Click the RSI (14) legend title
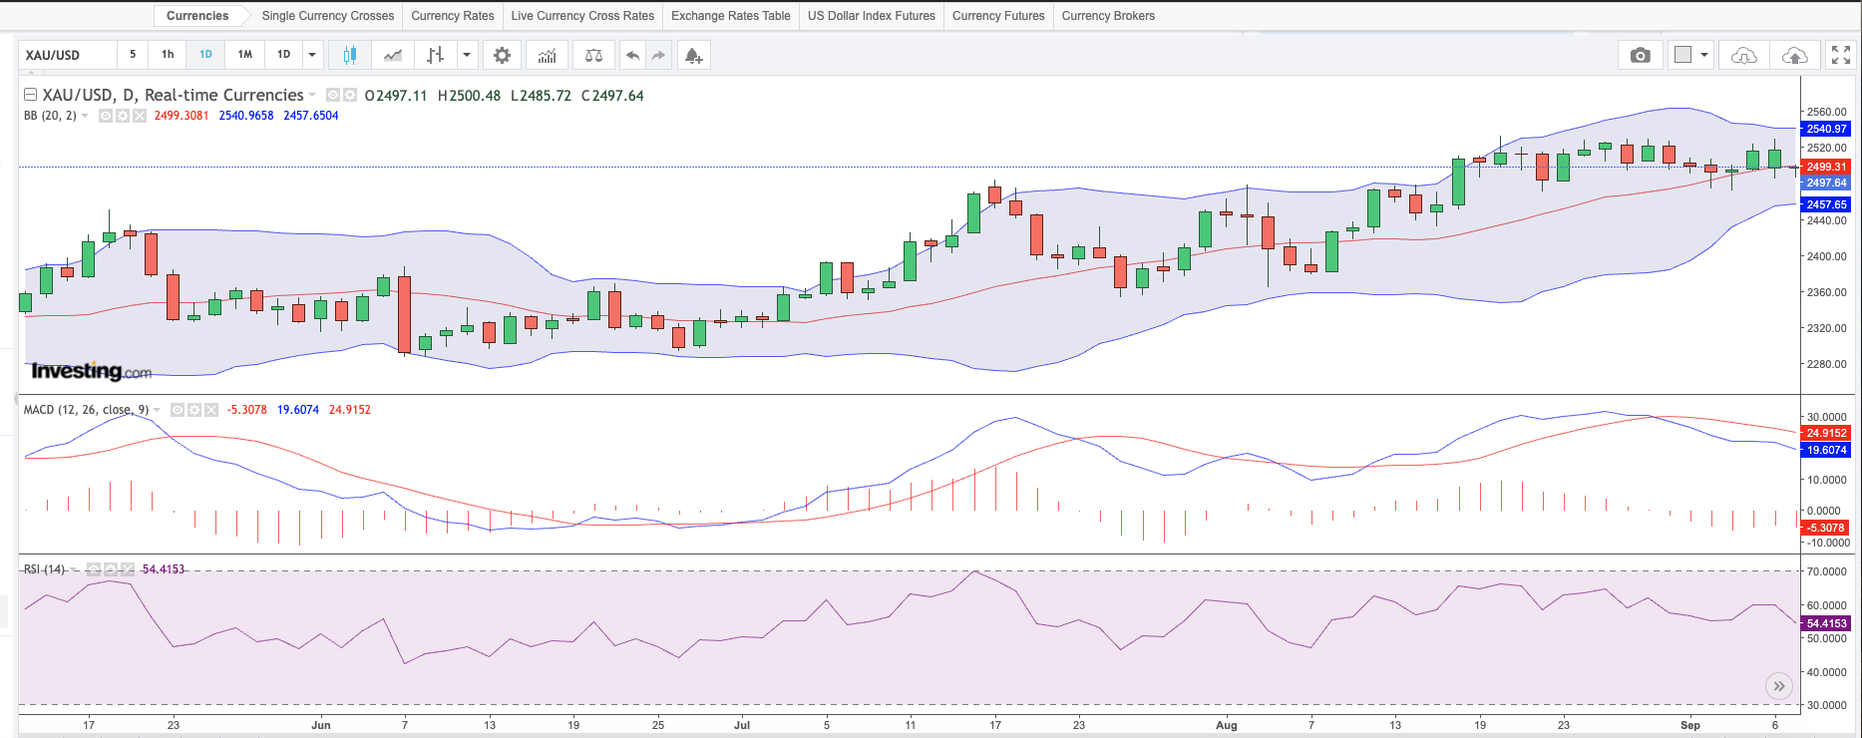Image resolution: width=1862 pixels, height=738 pixels. point(44,569)
